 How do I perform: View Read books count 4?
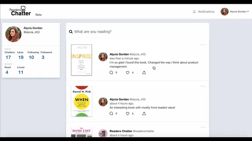pyautogui.click(x=7, y=72)
